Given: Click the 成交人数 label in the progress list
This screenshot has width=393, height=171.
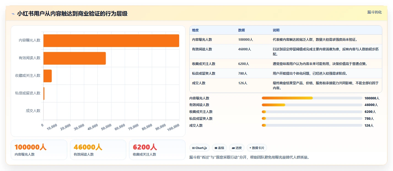Looking at the screenshot, I should pyautogui.click(x=196, y=126).
